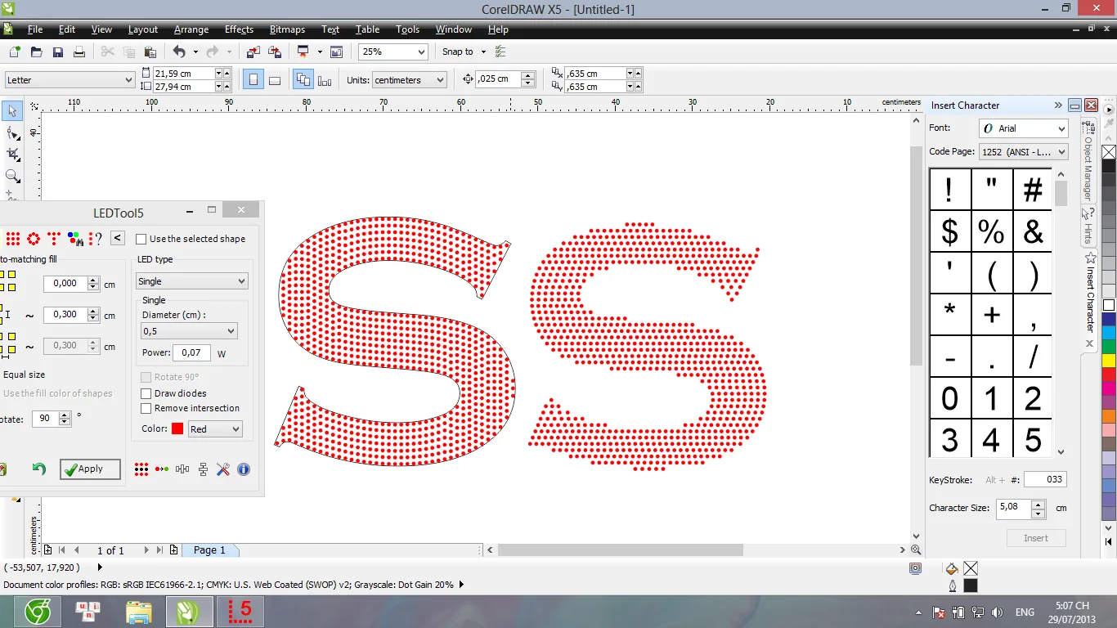Collapse LEDTool5 panel with < button

coord(118,238)
